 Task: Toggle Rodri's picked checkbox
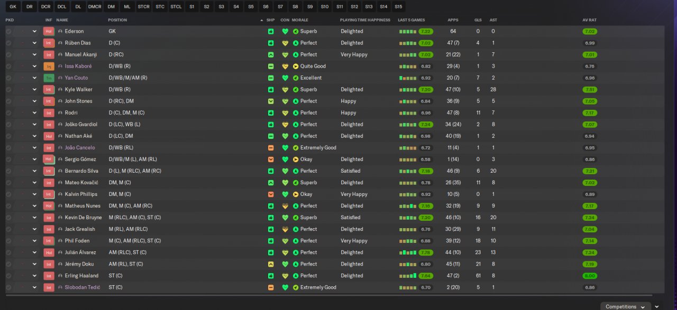(8, 112)
